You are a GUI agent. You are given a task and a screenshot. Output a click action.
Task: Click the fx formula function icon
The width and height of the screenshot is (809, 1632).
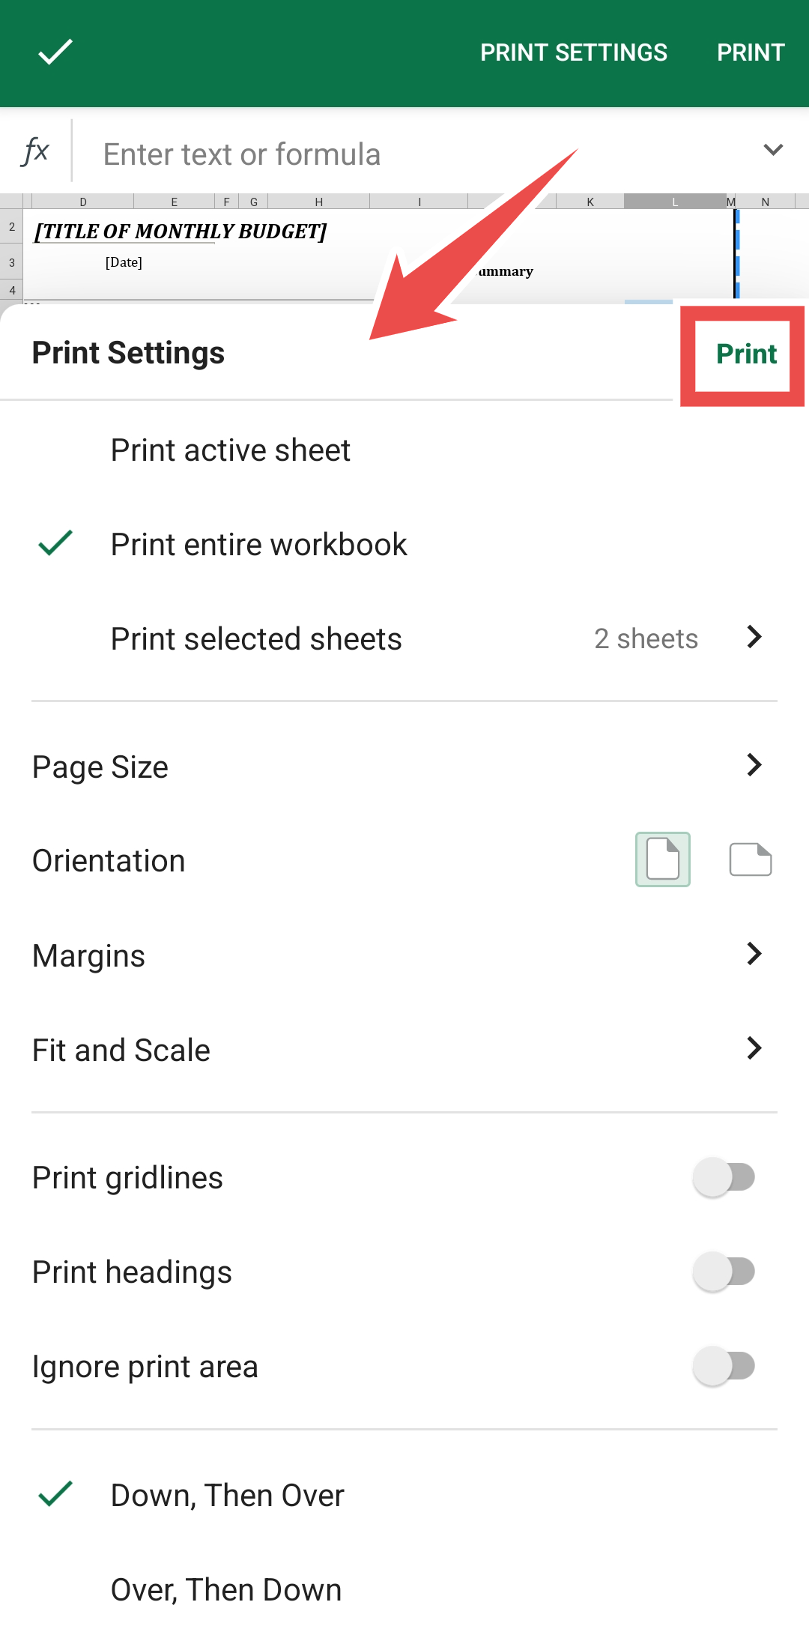coord(35,151)
